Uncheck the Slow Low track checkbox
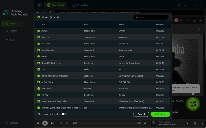This screenshot has width=206, height=128. (38, 37)
